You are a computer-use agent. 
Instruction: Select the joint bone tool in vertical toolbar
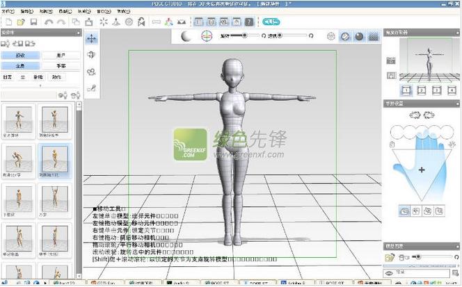[91, 88]
